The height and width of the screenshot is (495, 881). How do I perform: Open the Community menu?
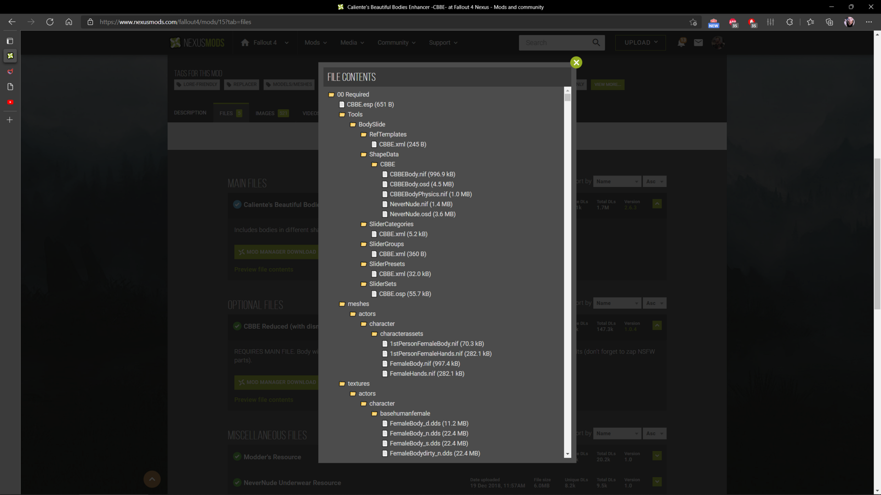(x=396, y=43)
